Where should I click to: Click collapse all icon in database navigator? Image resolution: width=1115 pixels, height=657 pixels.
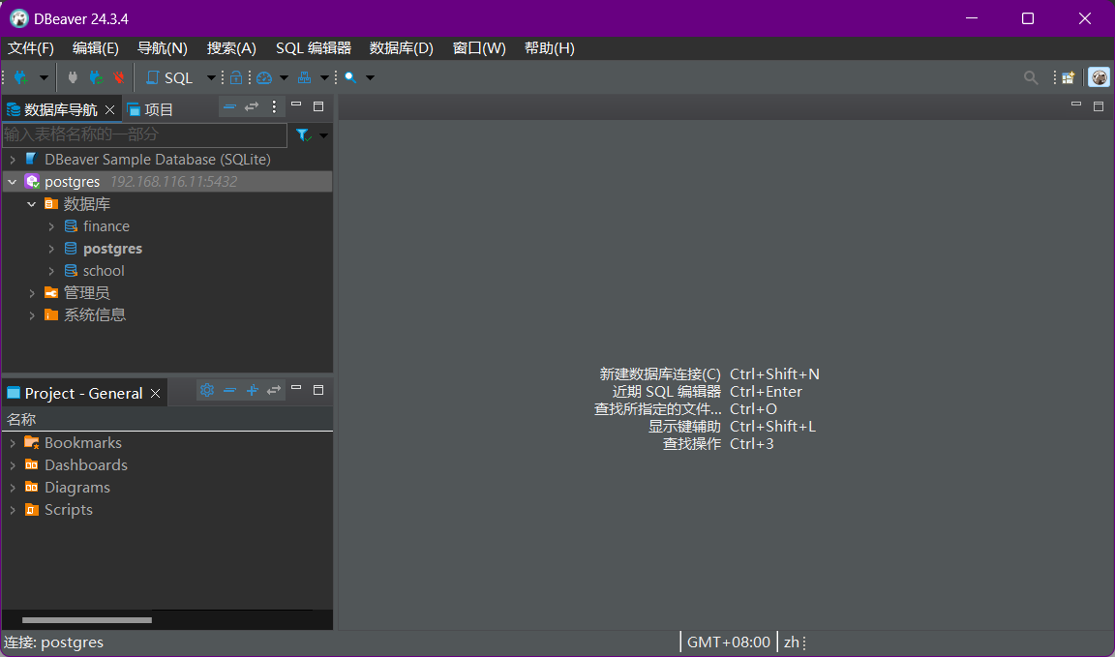[x=229, y=106]
